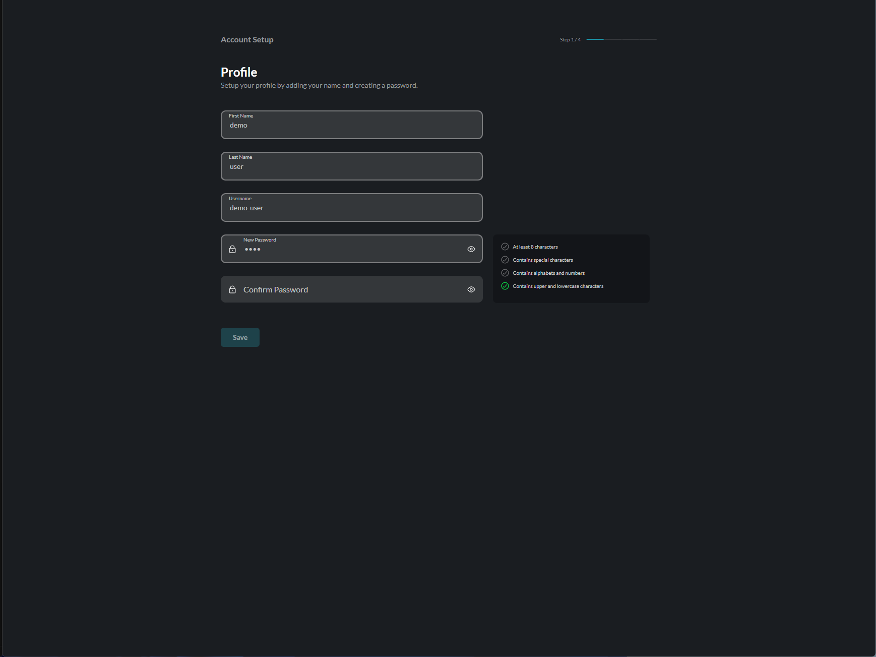Click the Account Setup title
This screenshot has height=657, width=876.
(246, 39)
